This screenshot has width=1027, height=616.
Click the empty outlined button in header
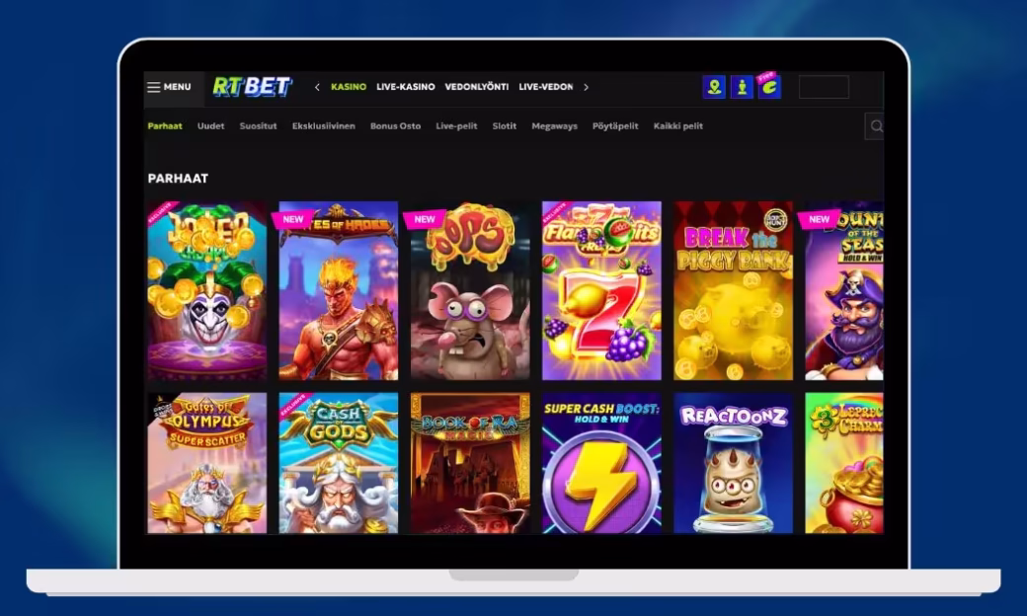[824, 87]
